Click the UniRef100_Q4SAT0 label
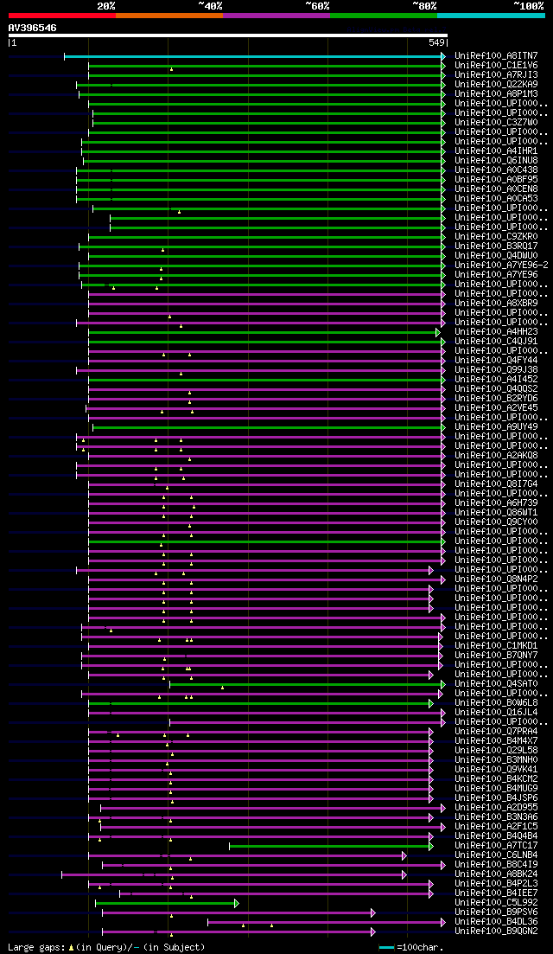Viewport: 553px width, 954px height. pos(496,683)
